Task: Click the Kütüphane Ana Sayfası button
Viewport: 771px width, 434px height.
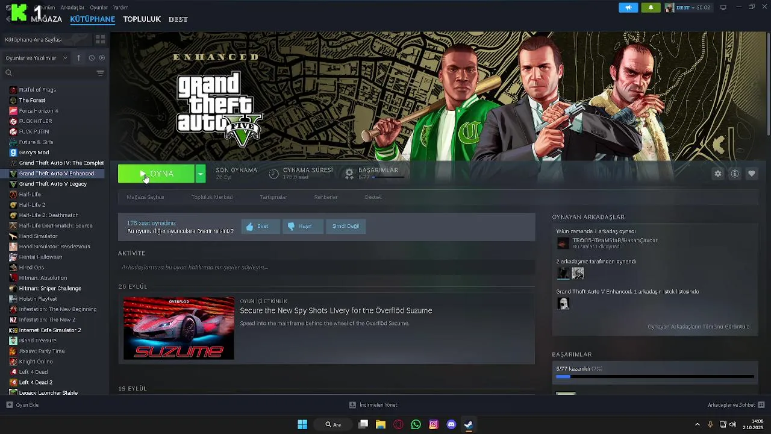Action: pos(46,39)
